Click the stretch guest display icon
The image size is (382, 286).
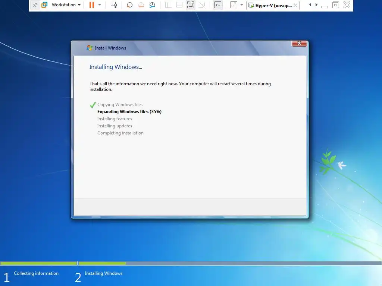(234, 5)
